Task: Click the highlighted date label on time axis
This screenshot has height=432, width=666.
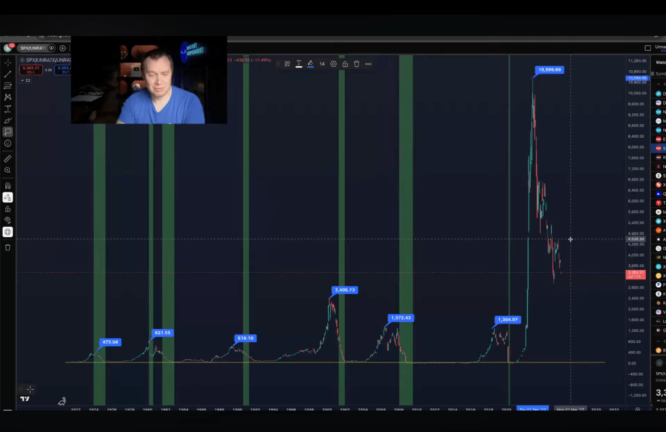Action: point(533,409)
